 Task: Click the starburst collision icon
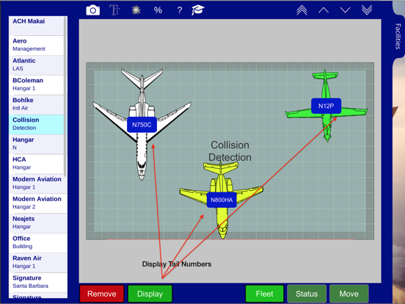[136, 10]
